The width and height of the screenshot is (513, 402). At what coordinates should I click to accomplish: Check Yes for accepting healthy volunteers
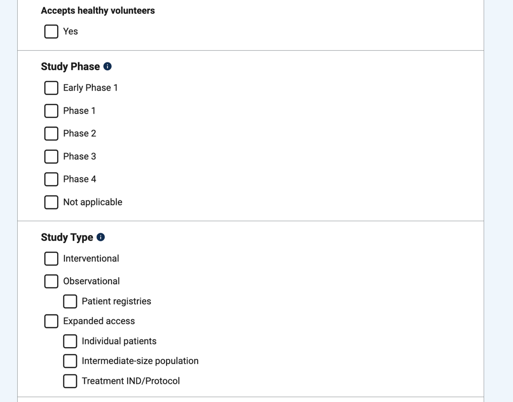pos(51,31)
